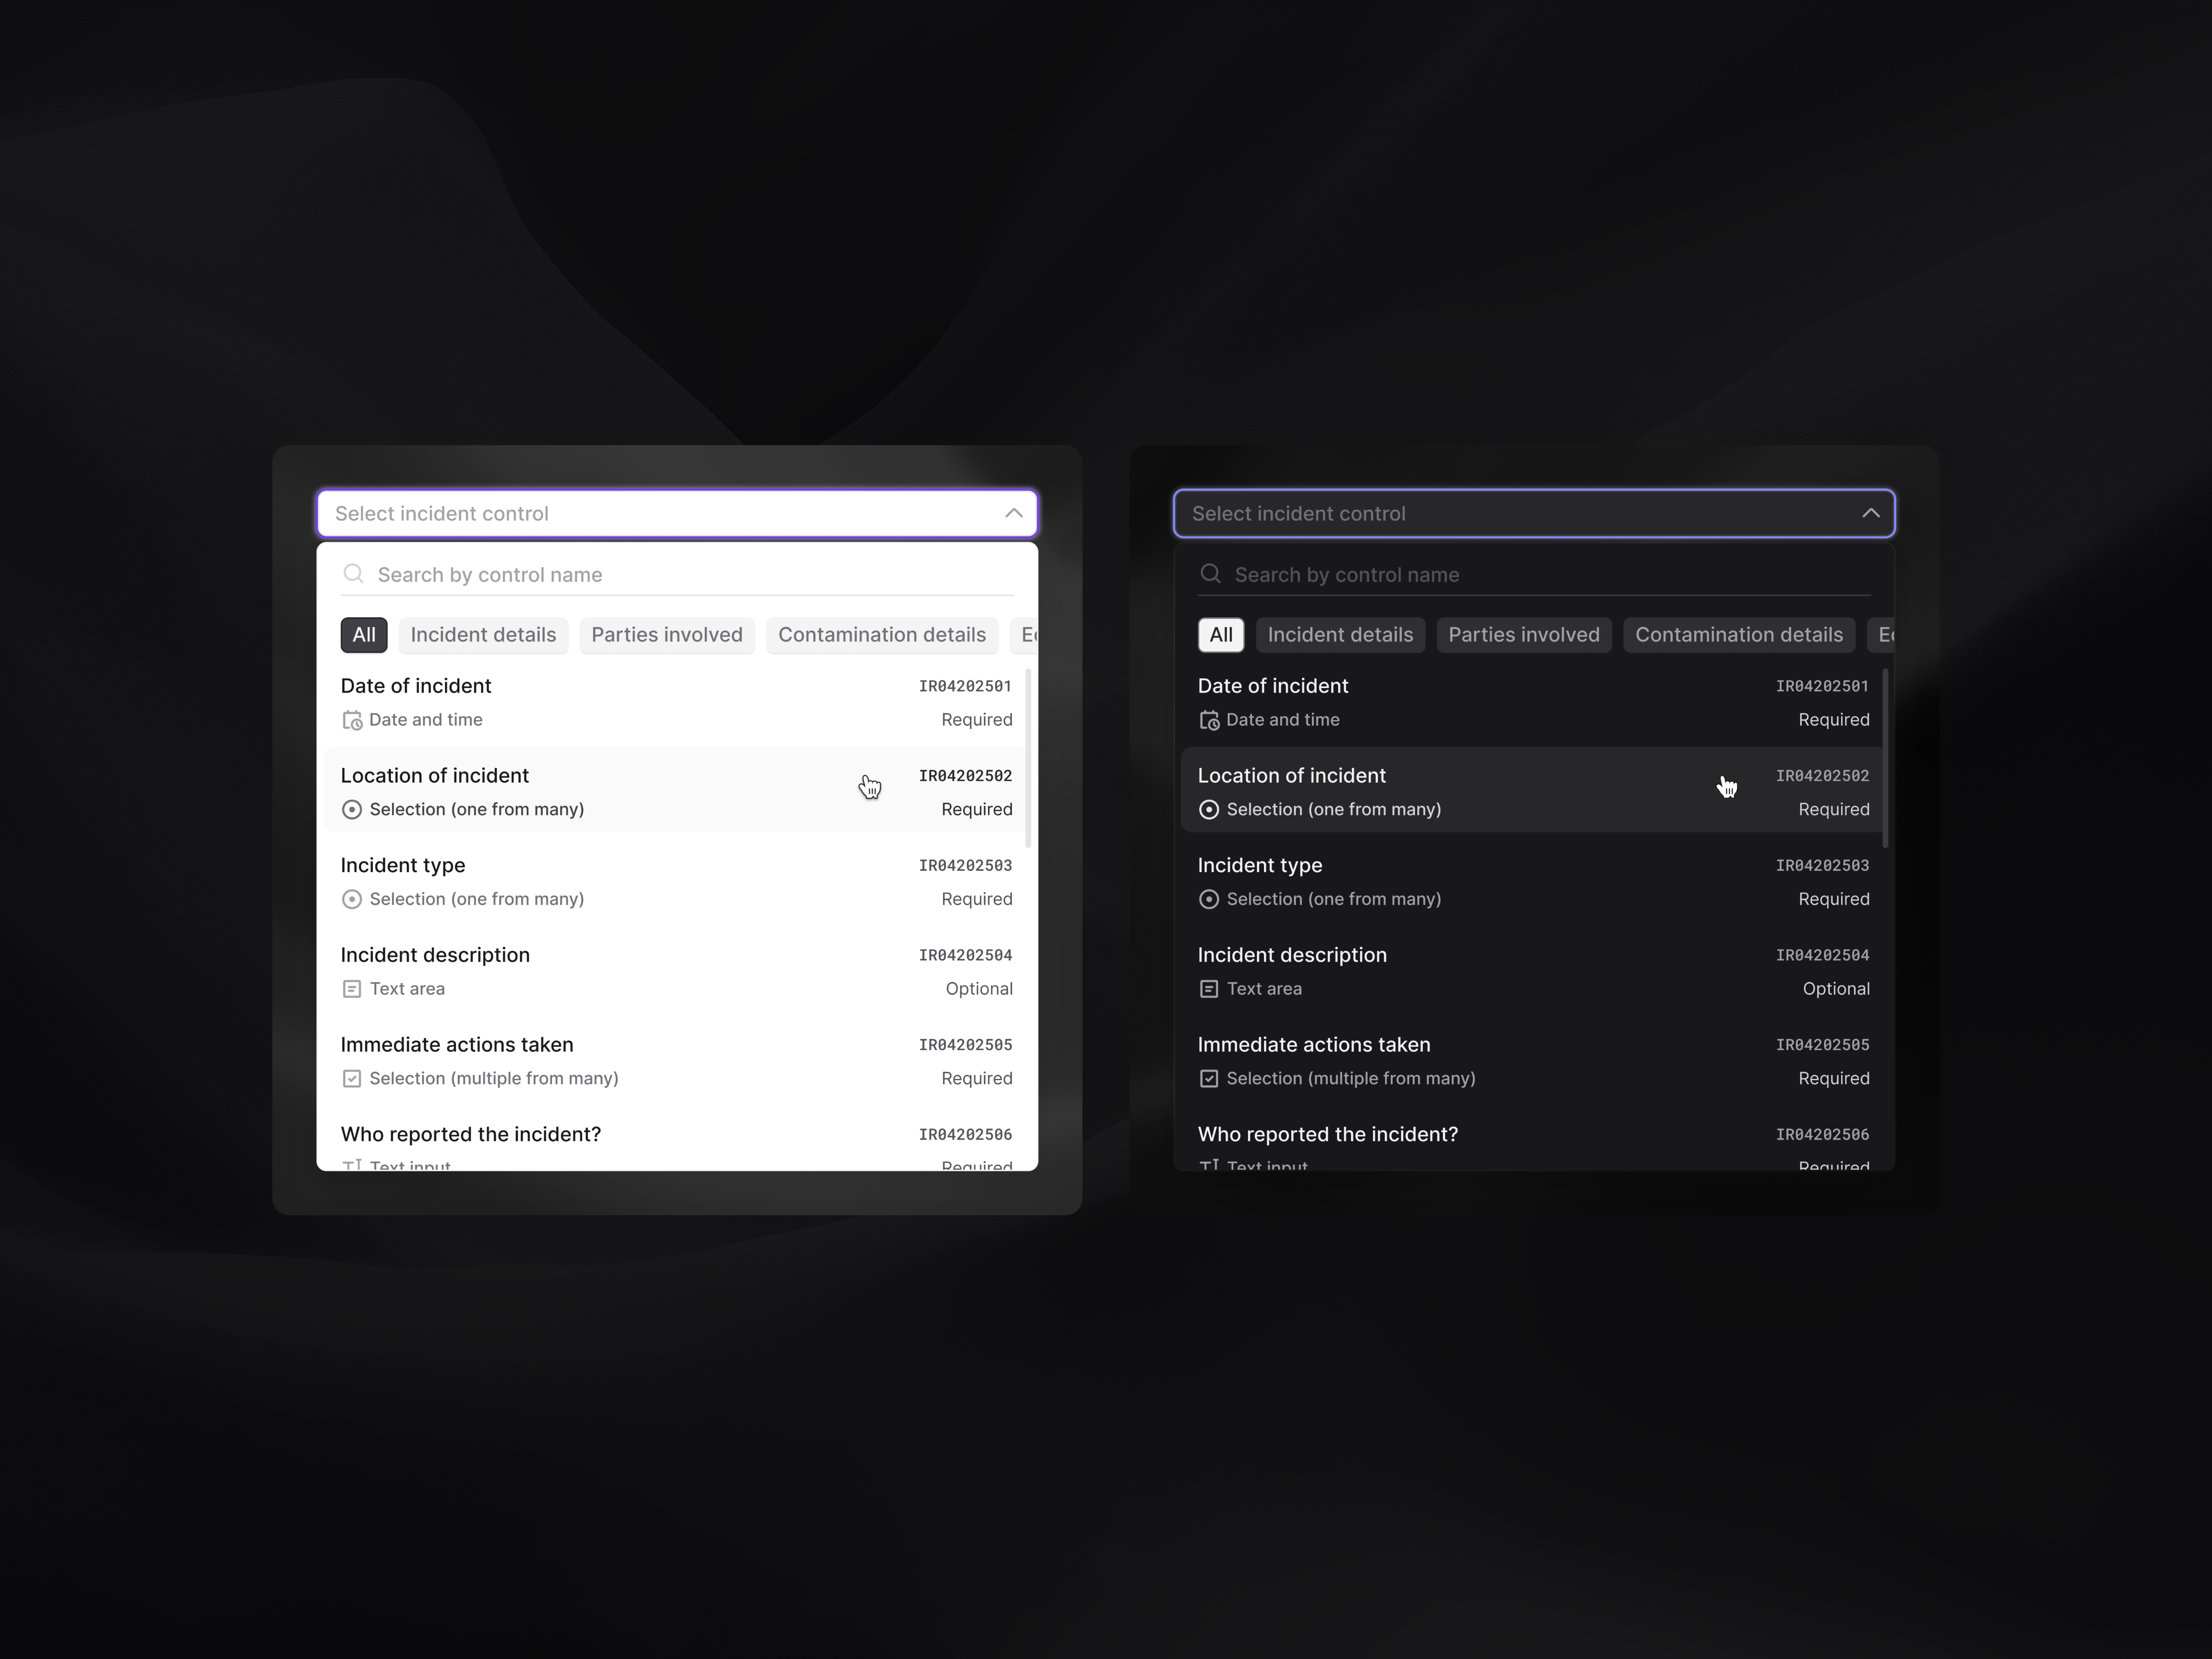This screenshot has height=1659, width=2212.
Task: Select the All filter tab in dark panel
Action: coord(1221,635)
